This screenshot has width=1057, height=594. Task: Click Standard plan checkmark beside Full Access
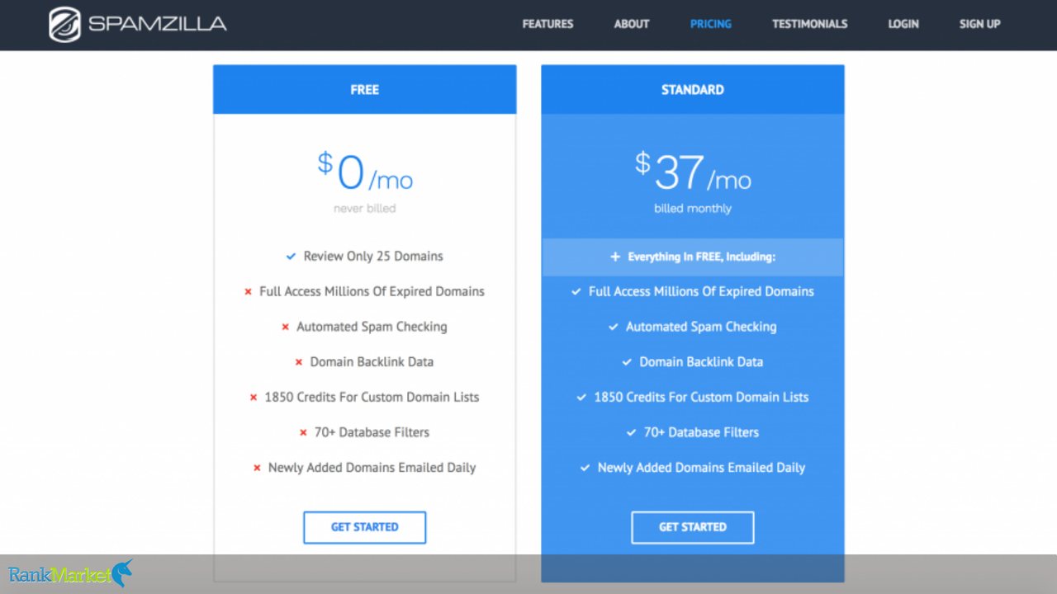click(x=576, y=292)
